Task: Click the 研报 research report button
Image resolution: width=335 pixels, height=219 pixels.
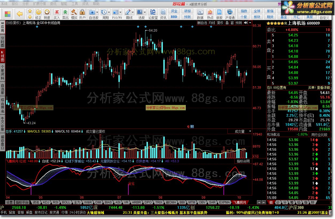Action: click(188, 11)
